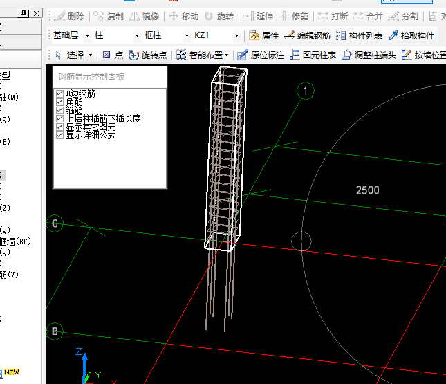Click the axis label C bubble
The width and height of the screenshot is (446, 384).
(55, 223)
